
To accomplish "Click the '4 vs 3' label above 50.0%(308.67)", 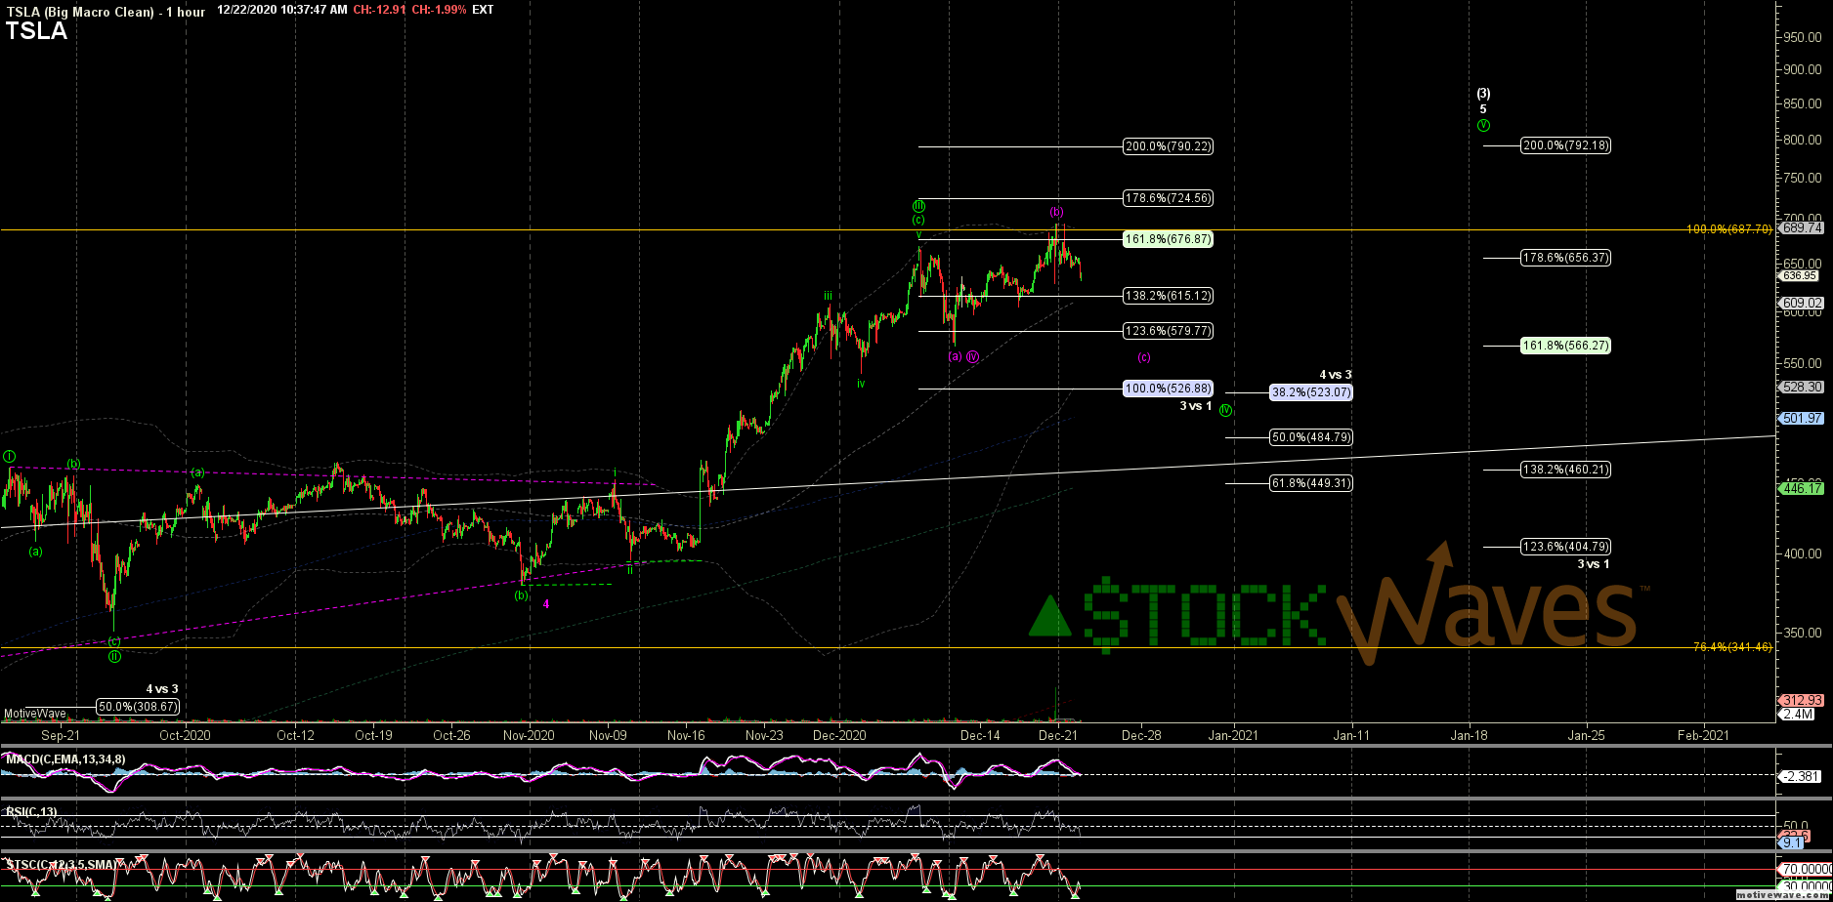I will click(162, 689).
